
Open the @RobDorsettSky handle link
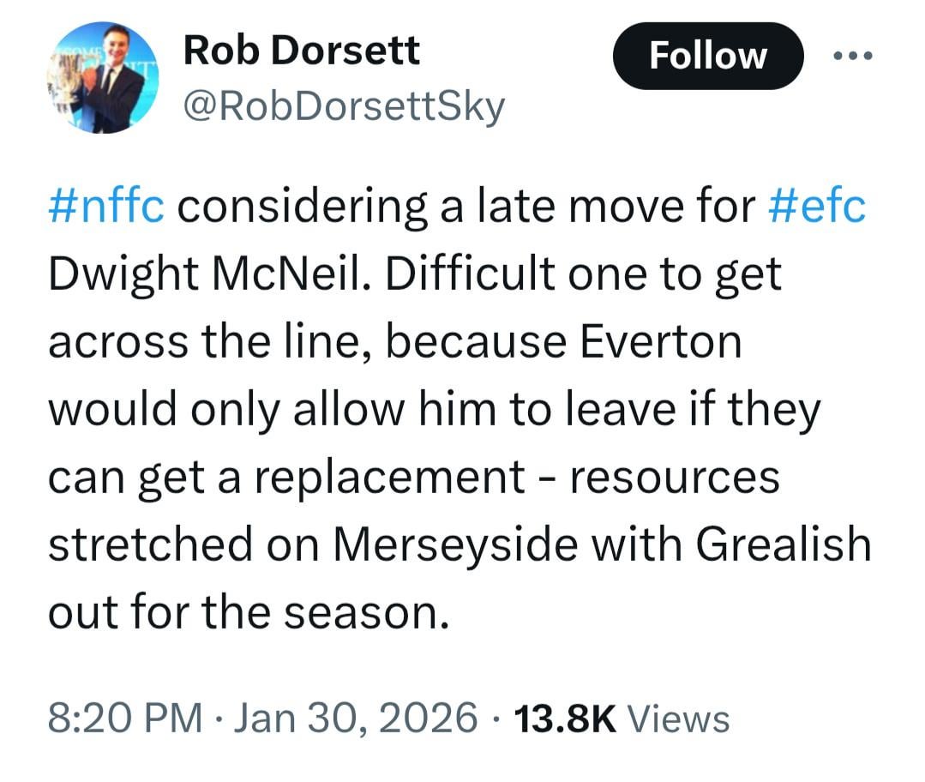[345, 108]
